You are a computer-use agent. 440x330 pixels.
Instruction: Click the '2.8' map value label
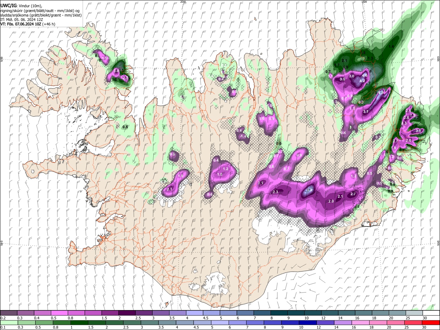pos(406,118)
